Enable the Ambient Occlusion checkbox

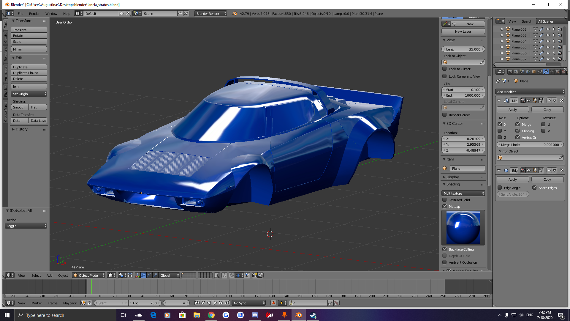[444, 262]
